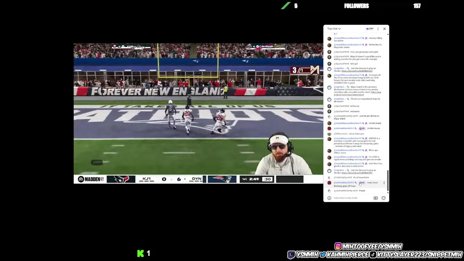The width and height of the screenshot is (464, 261).
Task: Click the play clock showing :30
Action: pos(268,179)
